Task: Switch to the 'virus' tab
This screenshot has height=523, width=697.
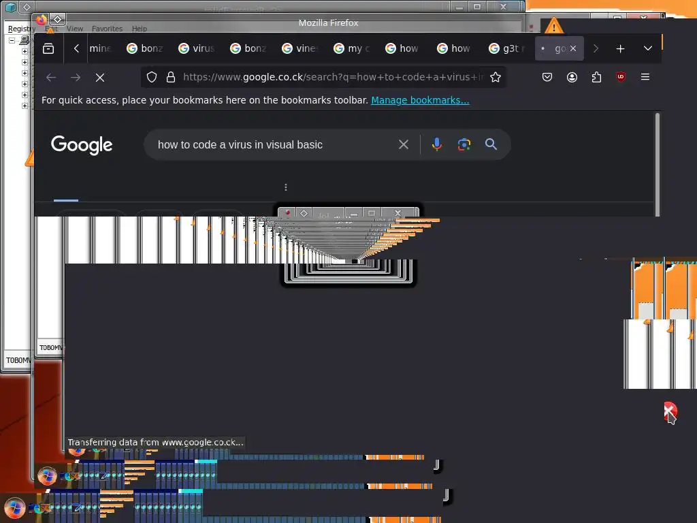Action: 197,48
